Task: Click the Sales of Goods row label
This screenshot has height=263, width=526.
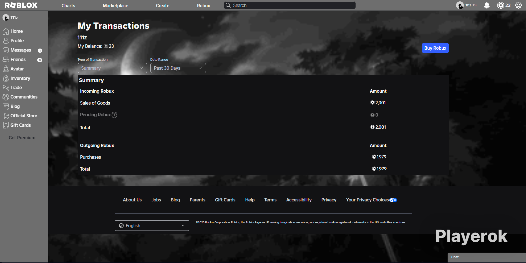Action: (x=95, y=103)
